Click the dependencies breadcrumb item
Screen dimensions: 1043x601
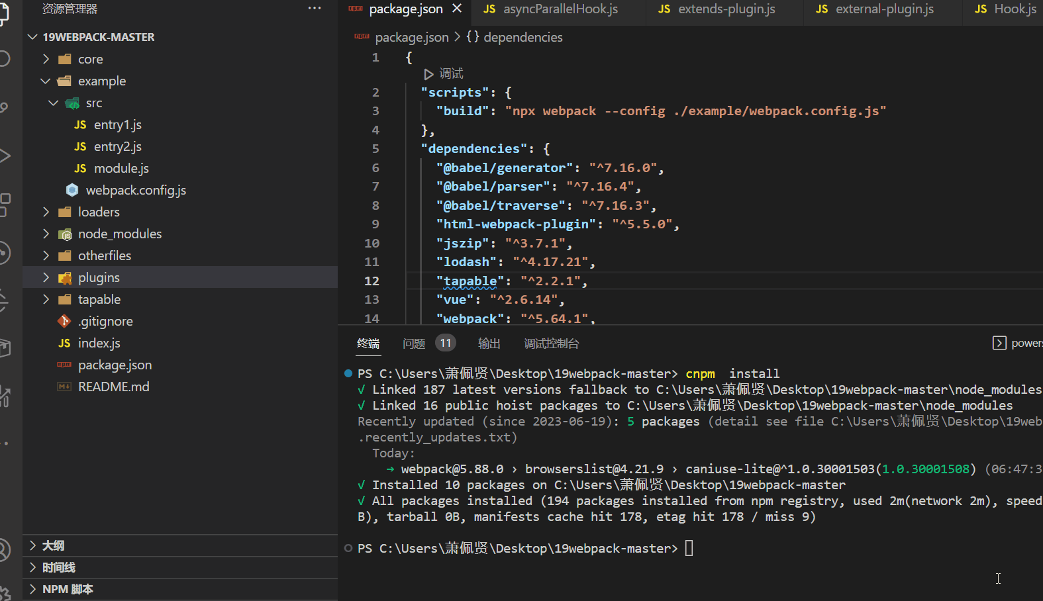pos(522,38)
